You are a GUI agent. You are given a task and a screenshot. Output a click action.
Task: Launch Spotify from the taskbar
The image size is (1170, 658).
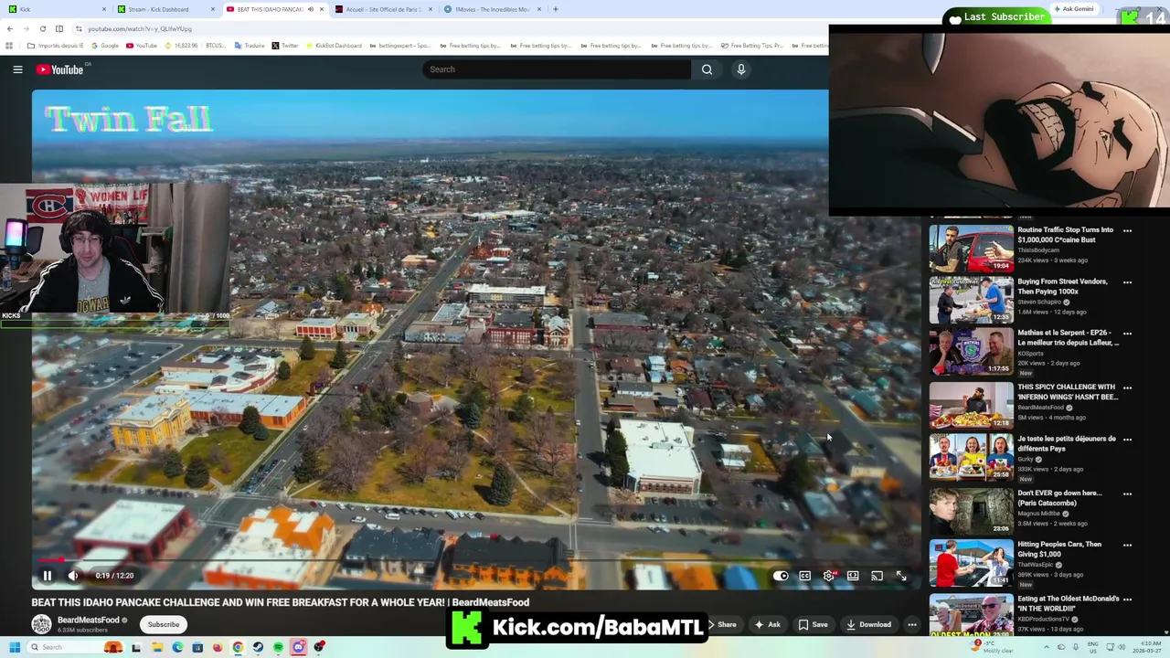pos(278,647)
